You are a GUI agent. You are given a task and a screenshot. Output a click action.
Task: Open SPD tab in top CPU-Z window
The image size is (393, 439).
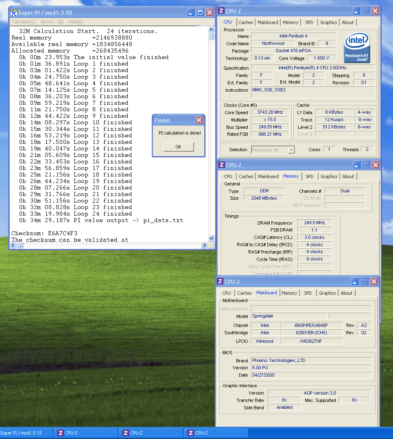pyautogui.click(x=309, y=22)
